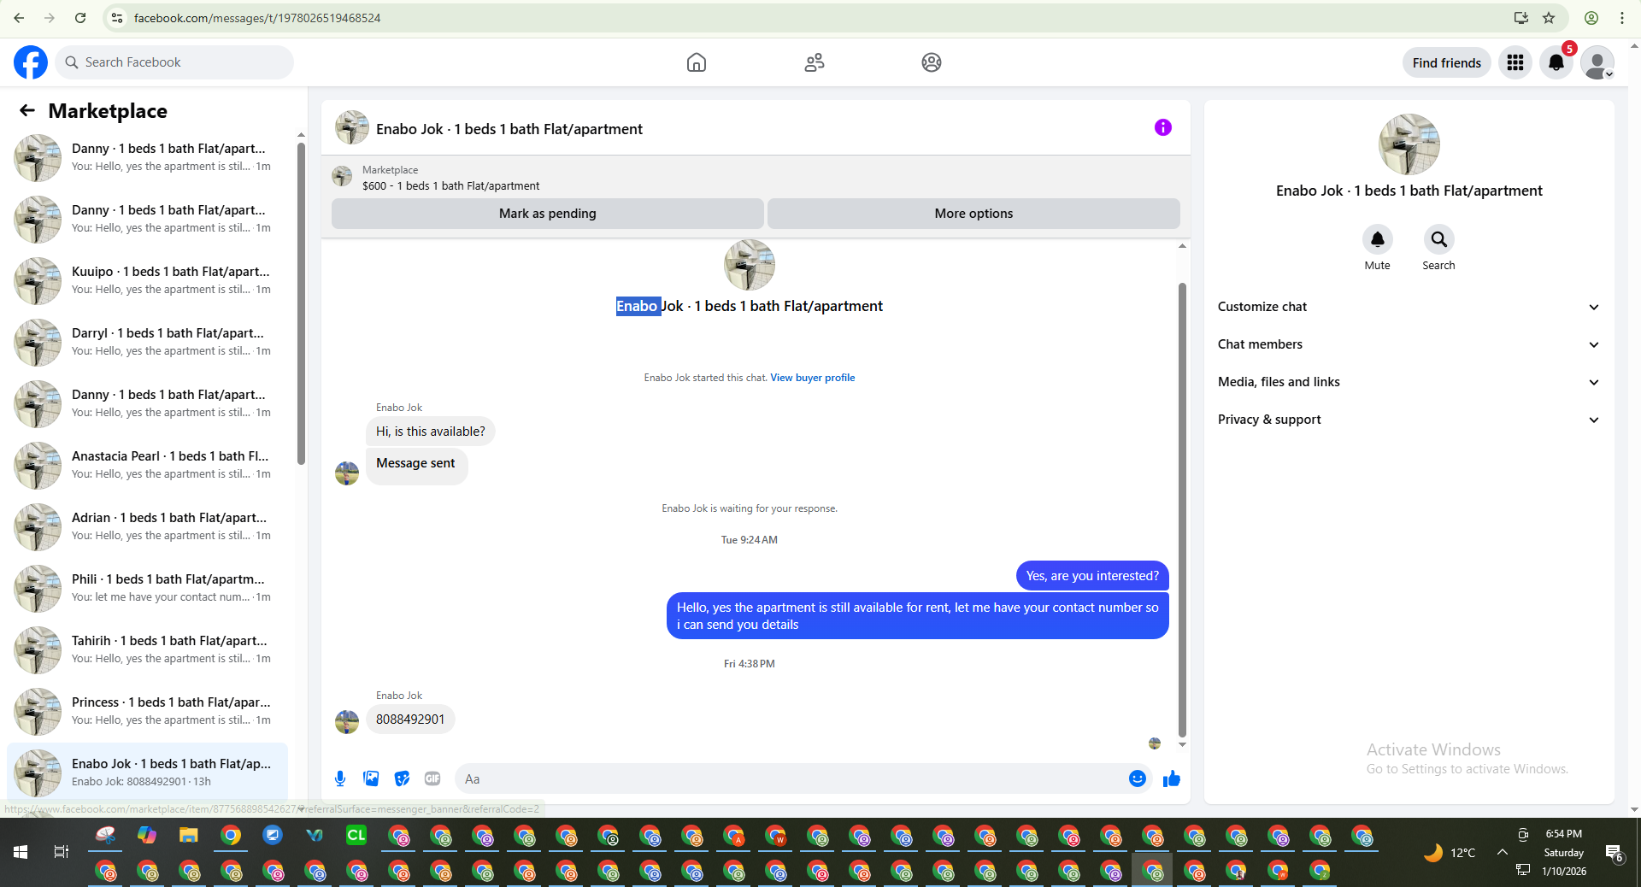Open Task View on the taskbar
1641x887 pixels.
coord(62,852)
